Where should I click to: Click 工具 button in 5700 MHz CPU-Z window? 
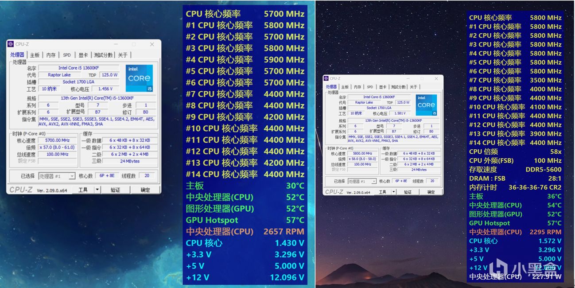click(x=83, y=190)
